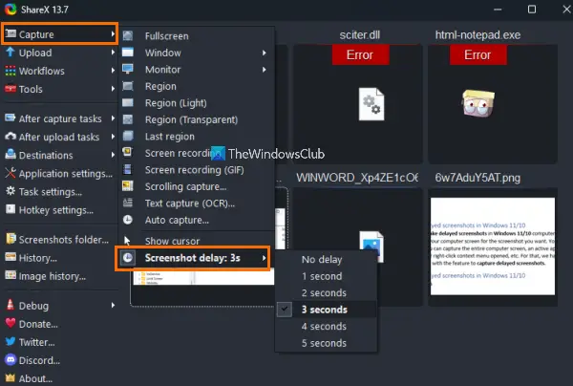Expand Upload submenu arrow
This screenshot has width=573, height=386.
tap(113, 53)
